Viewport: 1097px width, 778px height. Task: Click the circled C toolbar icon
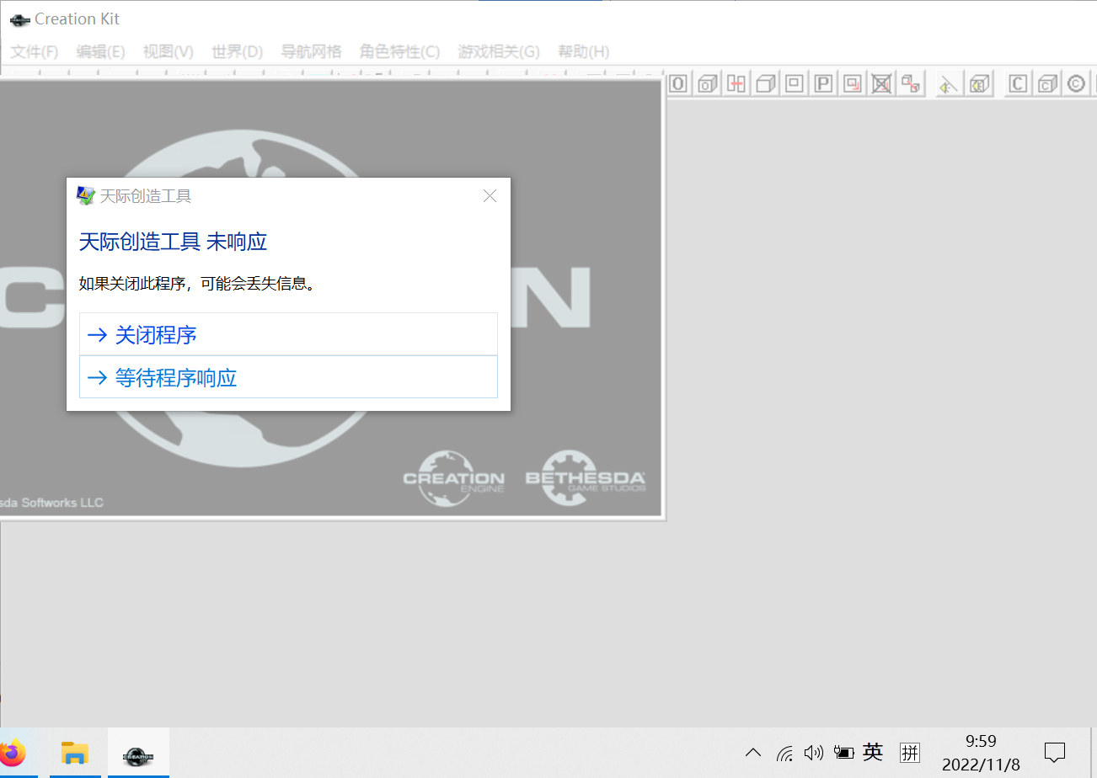click(x=1076, y=84)
